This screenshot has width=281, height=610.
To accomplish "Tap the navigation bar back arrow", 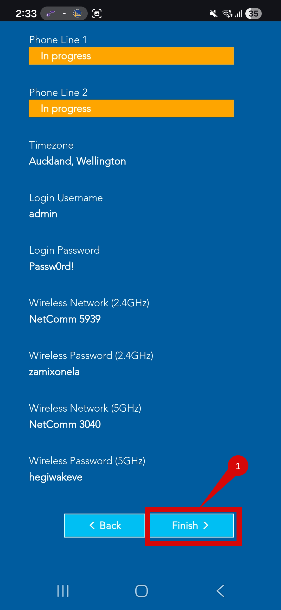I will coord(220,591).
